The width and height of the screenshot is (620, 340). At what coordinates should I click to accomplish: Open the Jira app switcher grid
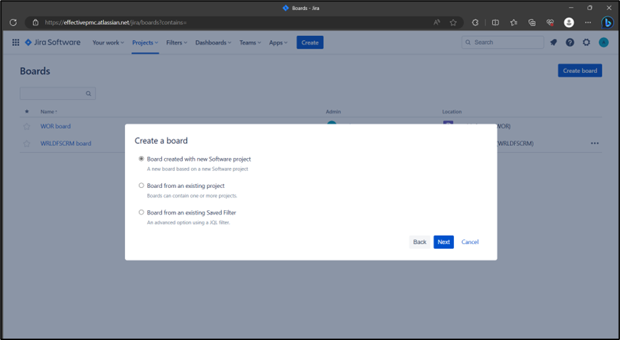[x=16, y=43]
